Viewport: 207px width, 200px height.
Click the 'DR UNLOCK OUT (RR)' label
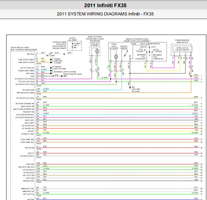pyautogui.click(x=25, y=98)
